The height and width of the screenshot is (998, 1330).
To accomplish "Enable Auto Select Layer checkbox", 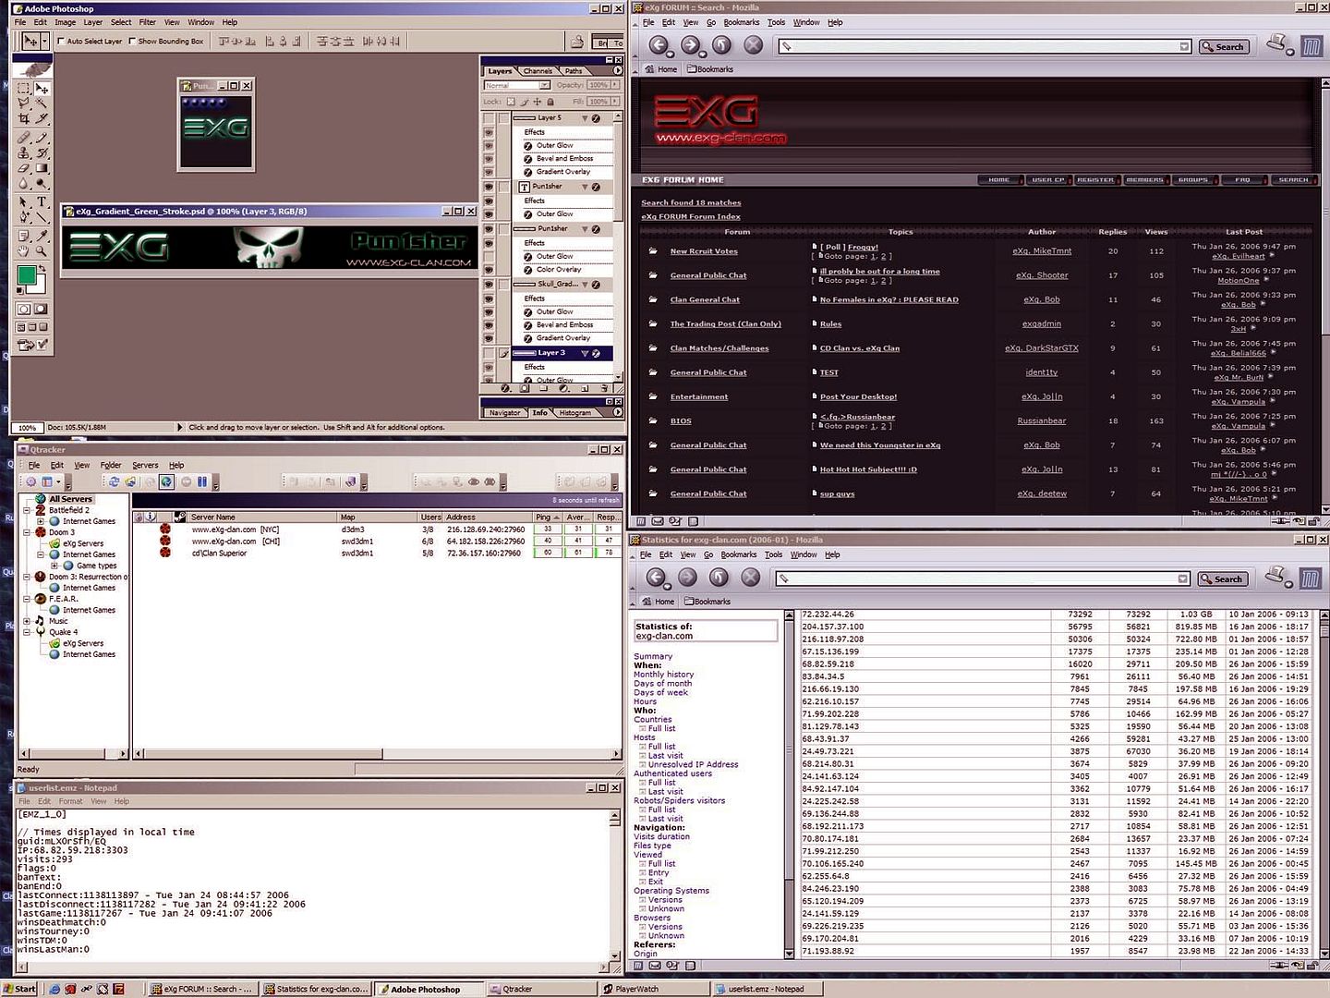I will tap(61, 42).
